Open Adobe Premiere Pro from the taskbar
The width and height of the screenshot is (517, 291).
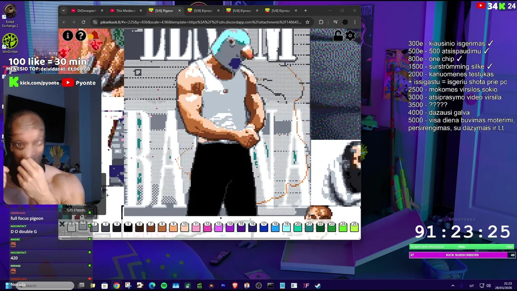pos(223,286)
